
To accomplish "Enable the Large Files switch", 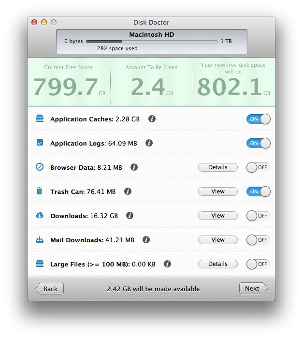I will (x=258, y=264).
